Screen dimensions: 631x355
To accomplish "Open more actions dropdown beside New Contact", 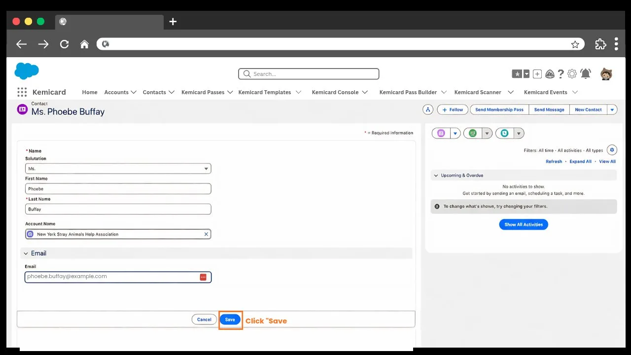I will click(612, 109).
